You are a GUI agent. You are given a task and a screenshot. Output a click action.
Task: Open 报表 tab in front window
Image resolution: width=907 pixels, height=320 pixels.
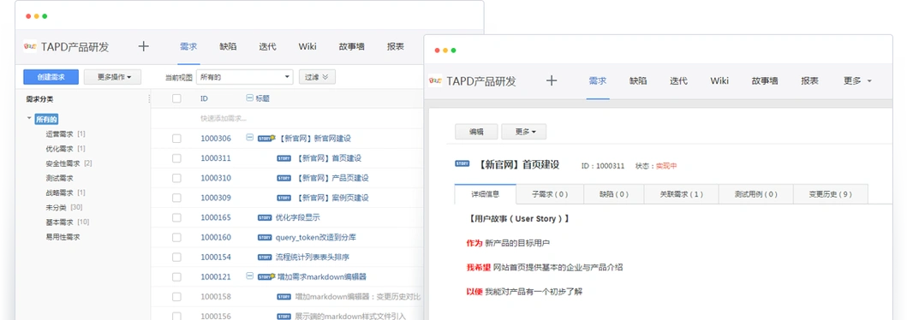[810, 81]
